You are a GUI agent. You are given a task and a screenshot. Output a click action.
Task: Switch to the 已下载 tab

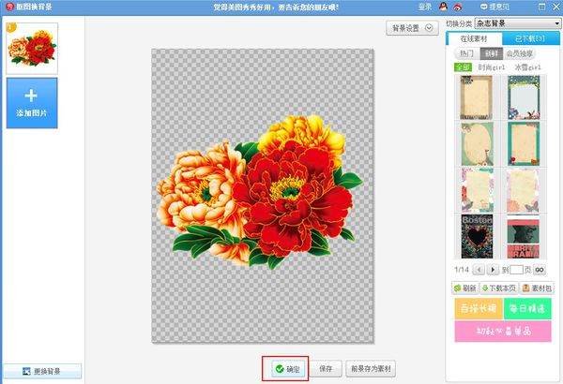click(530, 38)
